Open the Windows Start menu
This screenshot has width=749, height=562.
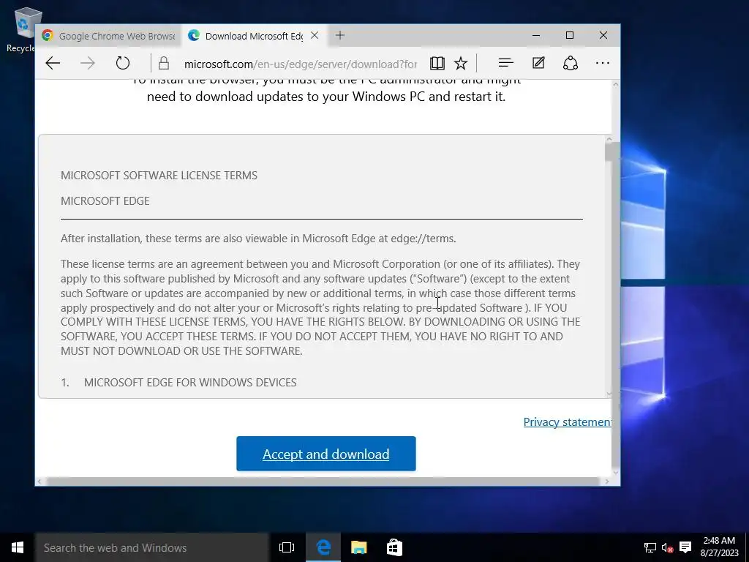point(18,547)
